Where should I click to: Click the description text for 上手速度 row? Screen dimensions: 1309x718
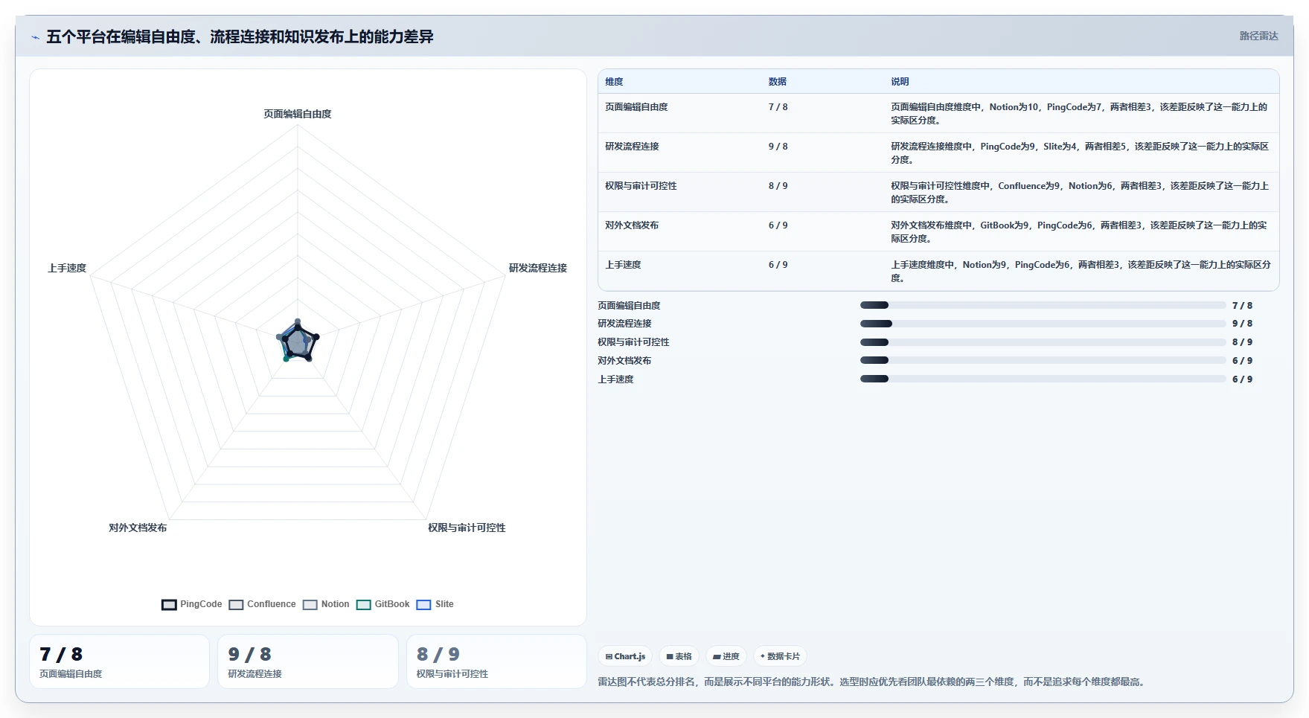[x=1081, y=272]
